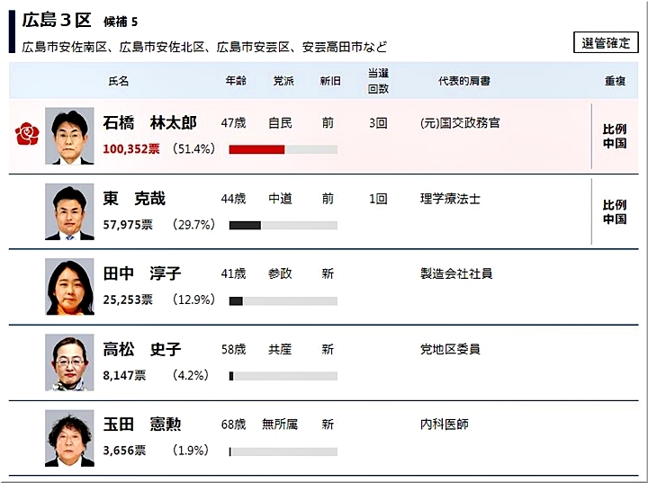This screenshot has height=483, width=648.
Task: Click the 年齢 column header
Action: pyautogui.click(x=235, y=81)
